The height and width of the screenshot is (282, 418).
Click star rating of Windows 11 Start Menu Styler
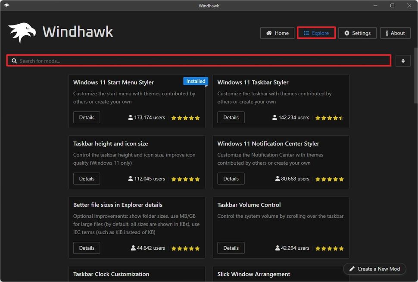click(186, 118)
